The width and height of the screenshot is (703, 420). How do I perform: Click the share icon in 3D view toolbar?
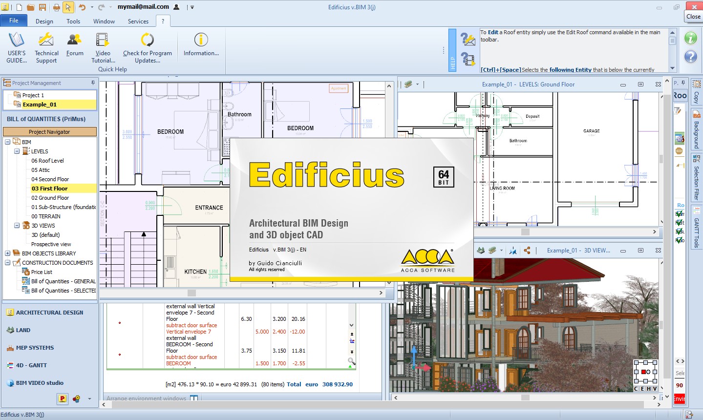point(527,250)
